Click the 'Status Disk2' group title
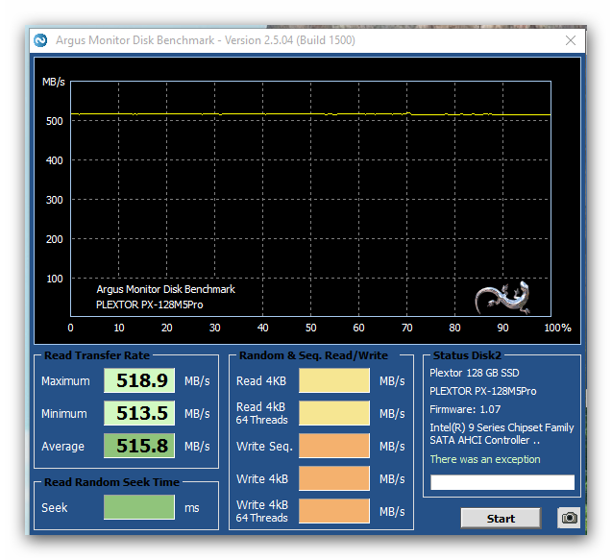 (x=467, y=355)
